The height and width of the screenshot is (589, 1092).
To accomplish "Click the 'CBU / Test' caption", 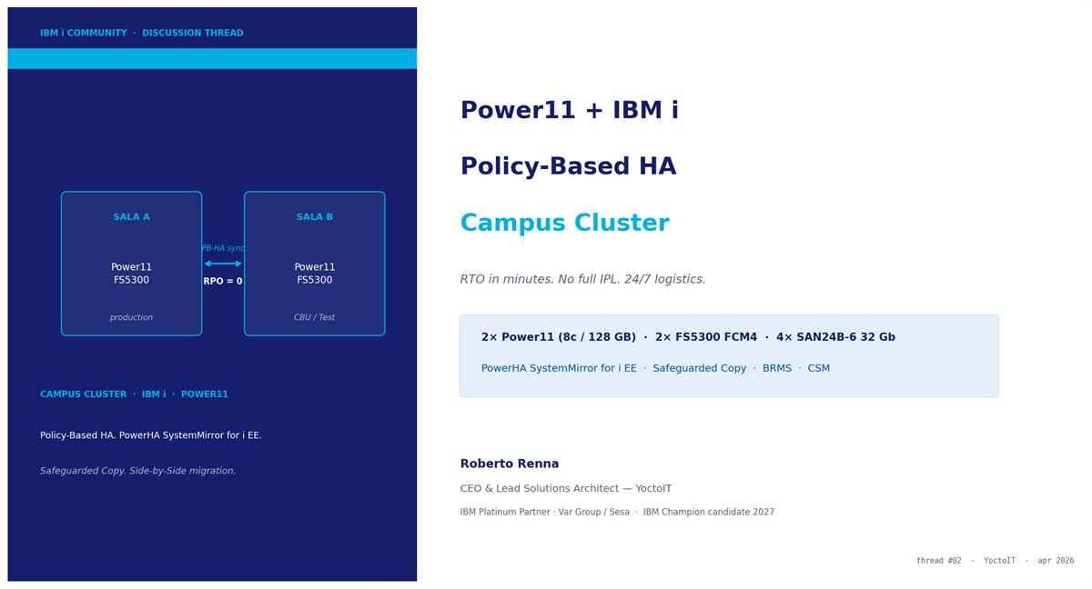I will [315, 318].
